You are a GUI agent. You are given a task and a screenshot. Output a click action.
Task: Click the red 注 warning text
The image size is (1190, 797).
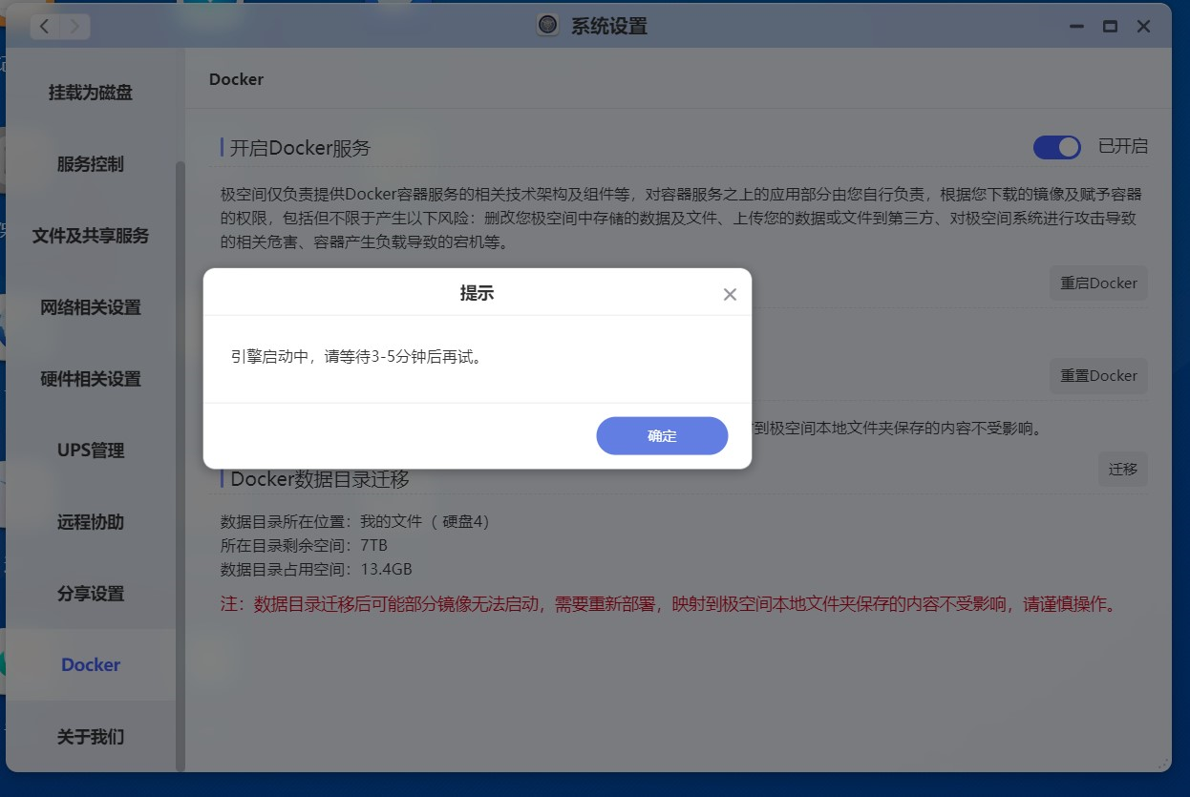(x=669, y=604)
